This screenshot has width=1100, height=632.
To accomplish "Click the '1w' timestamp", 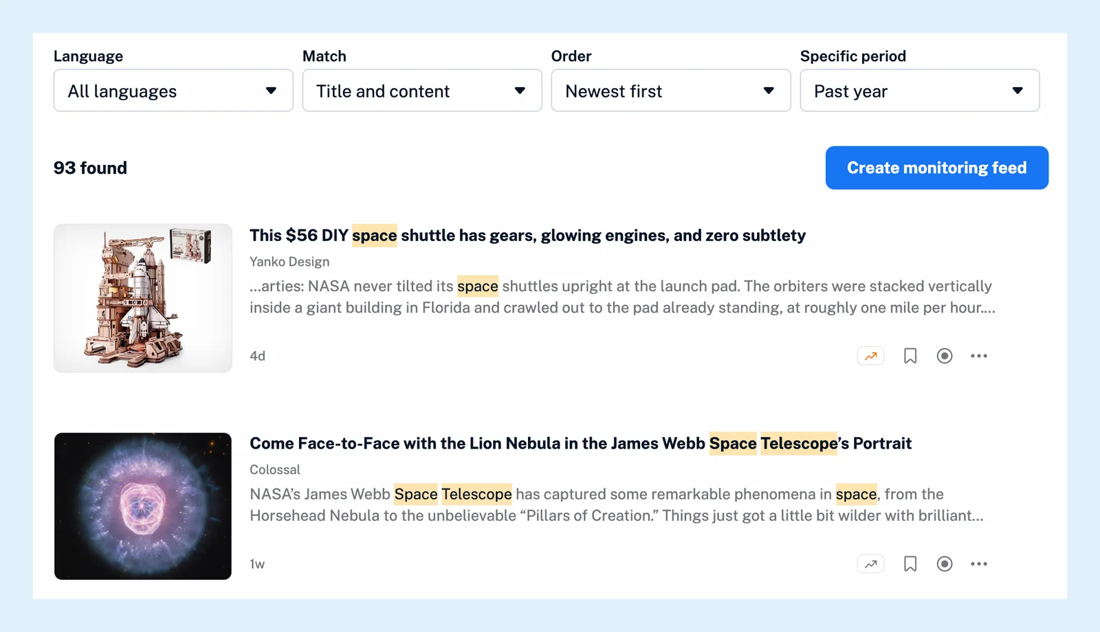I will (257, 564).
